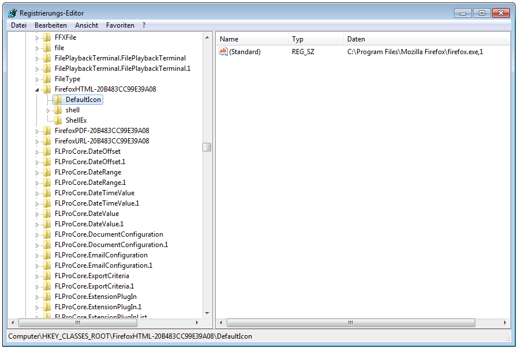This screenshot has width=518, height=349.
Task: Collapse the FirefoxHTML-20B483CC99E39A08 key
Action: pyautogui.click(x=37, y=90)
